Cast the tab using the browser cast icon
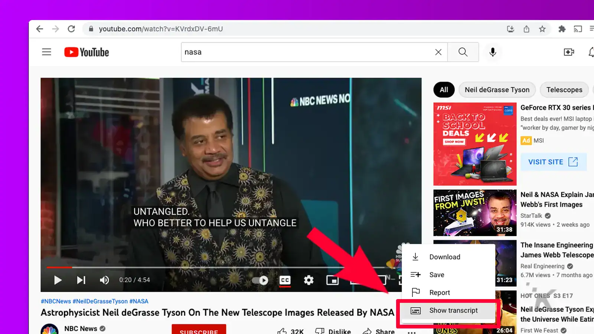This screenshot has height=334, width=594. click(x=578, y=29)
